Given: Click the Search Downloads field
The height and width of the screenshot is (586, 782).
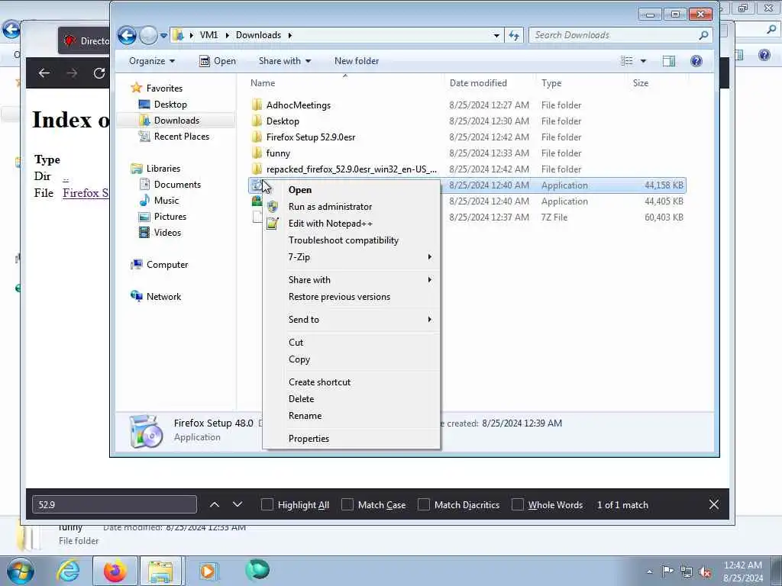Looking at the screenshot, I should (x=620, y=35).
